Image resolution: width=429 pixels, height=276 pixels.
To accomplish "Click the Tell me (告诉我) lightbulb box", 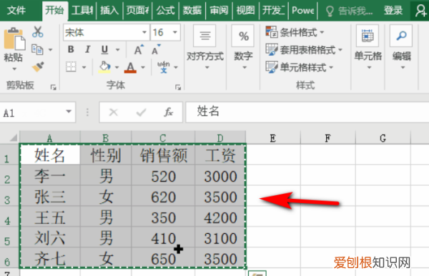I will [x=349, y=11].
